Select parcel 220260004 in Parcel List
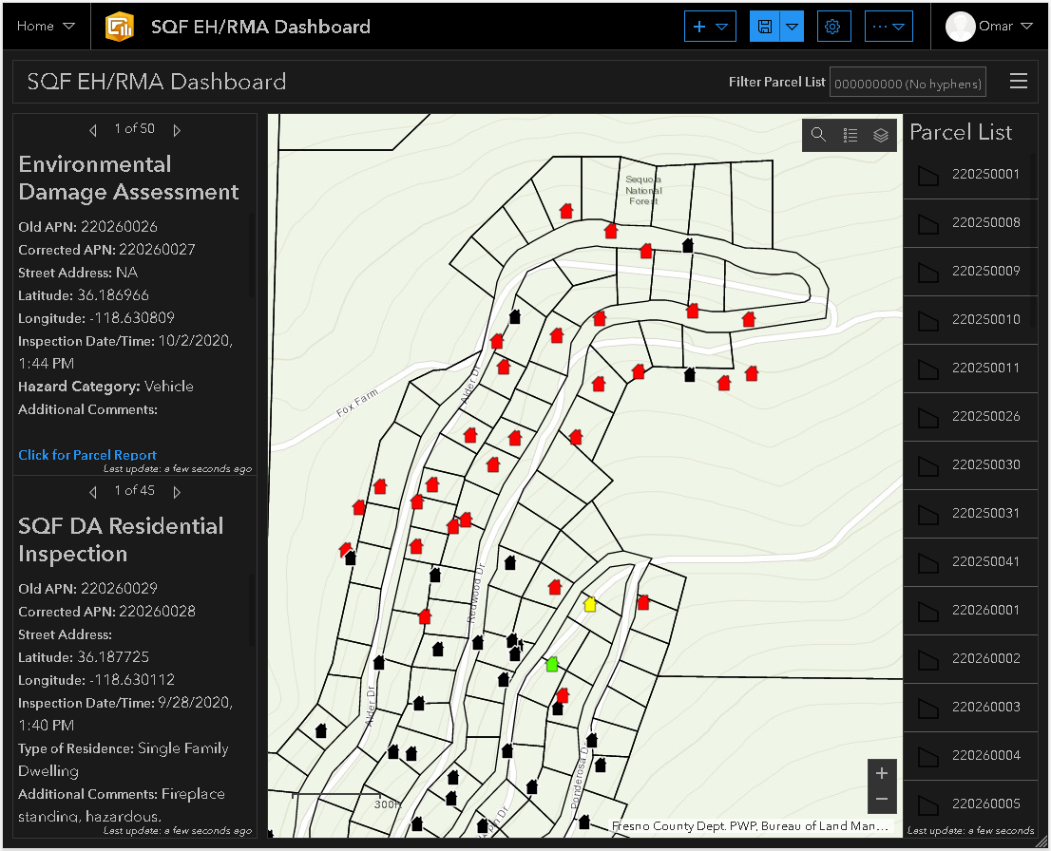 click(970, 756)
